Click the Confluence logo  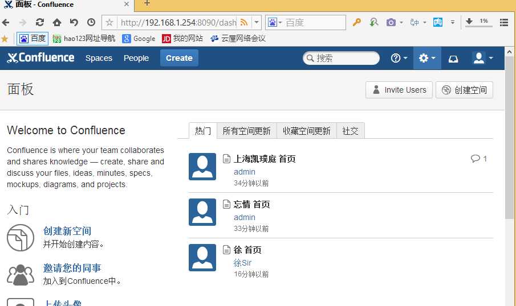pos(40,58)
